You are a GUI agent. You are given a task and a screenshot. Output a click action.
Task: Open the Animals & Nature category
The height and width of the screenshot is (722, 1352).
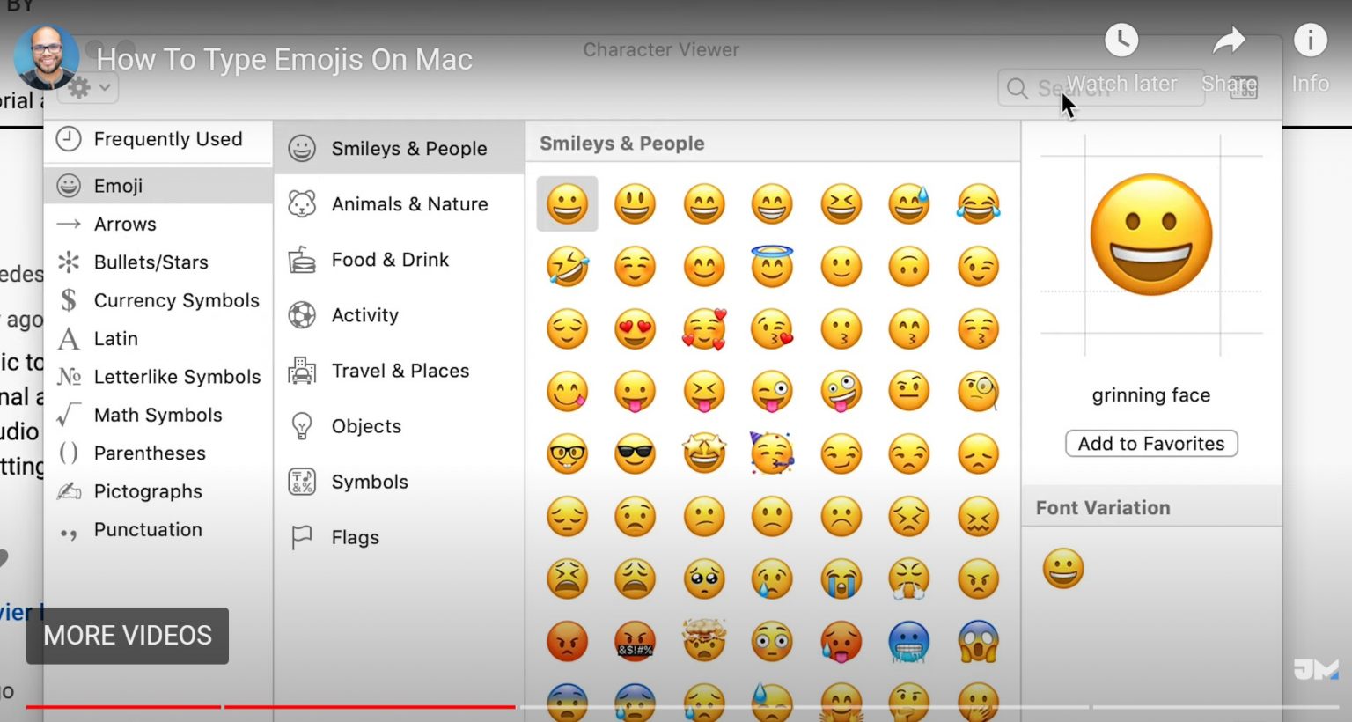[x=303, y=203]
